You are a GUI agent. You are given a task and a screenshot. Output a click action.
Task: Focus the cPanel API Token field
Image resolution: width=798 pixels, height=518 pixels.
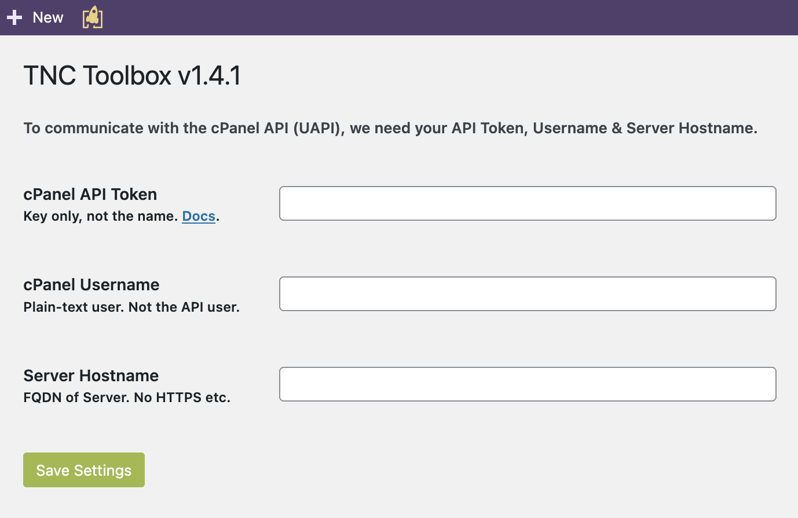coord(528,203)
